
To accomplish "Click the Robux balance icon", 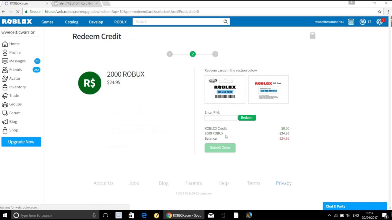I will pyautogui.click(x=363, y=22).
